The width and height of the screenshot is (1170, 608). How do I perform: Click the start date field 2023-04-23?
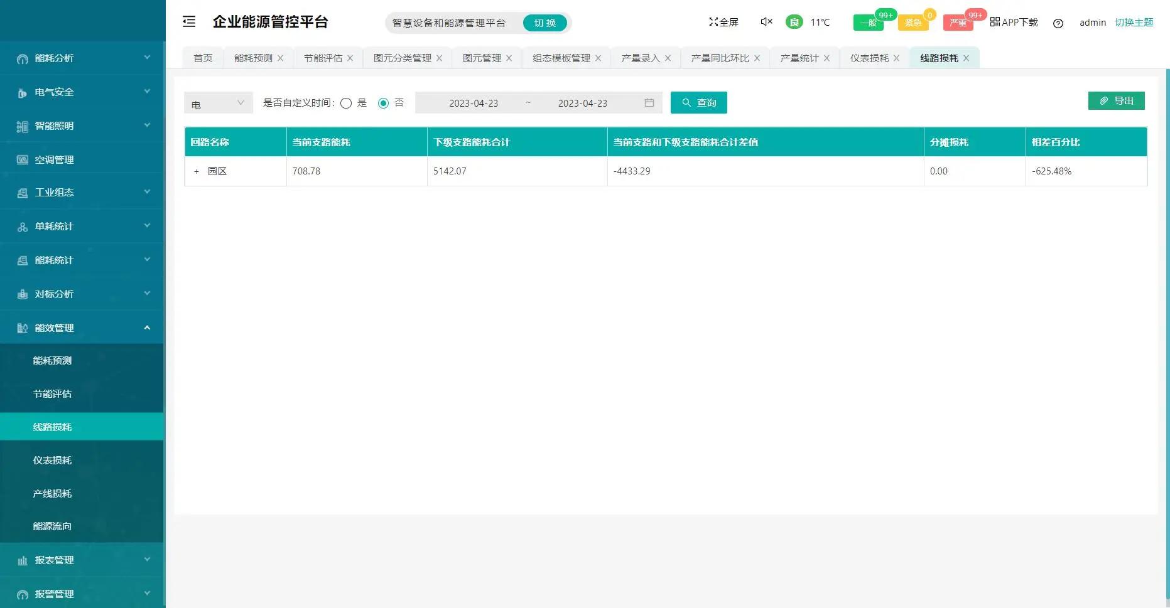(474, 103)
